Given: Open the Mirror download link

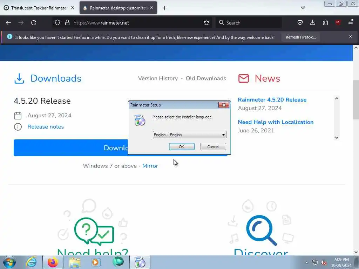Looking at the screenshot, I should point(150,166).
